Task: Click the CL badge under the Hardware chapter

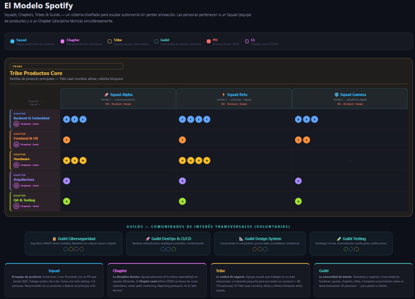Action: (x=17, y=165)
